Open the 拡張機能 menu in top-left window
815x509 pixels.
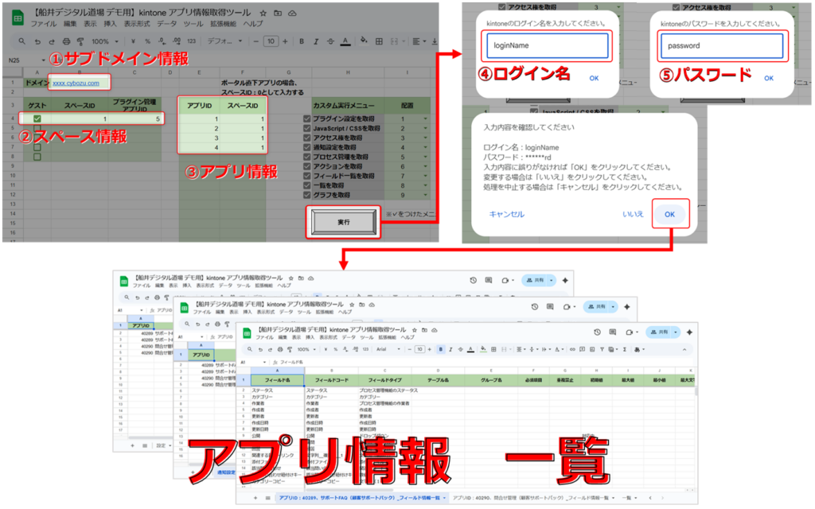[224, 25]
